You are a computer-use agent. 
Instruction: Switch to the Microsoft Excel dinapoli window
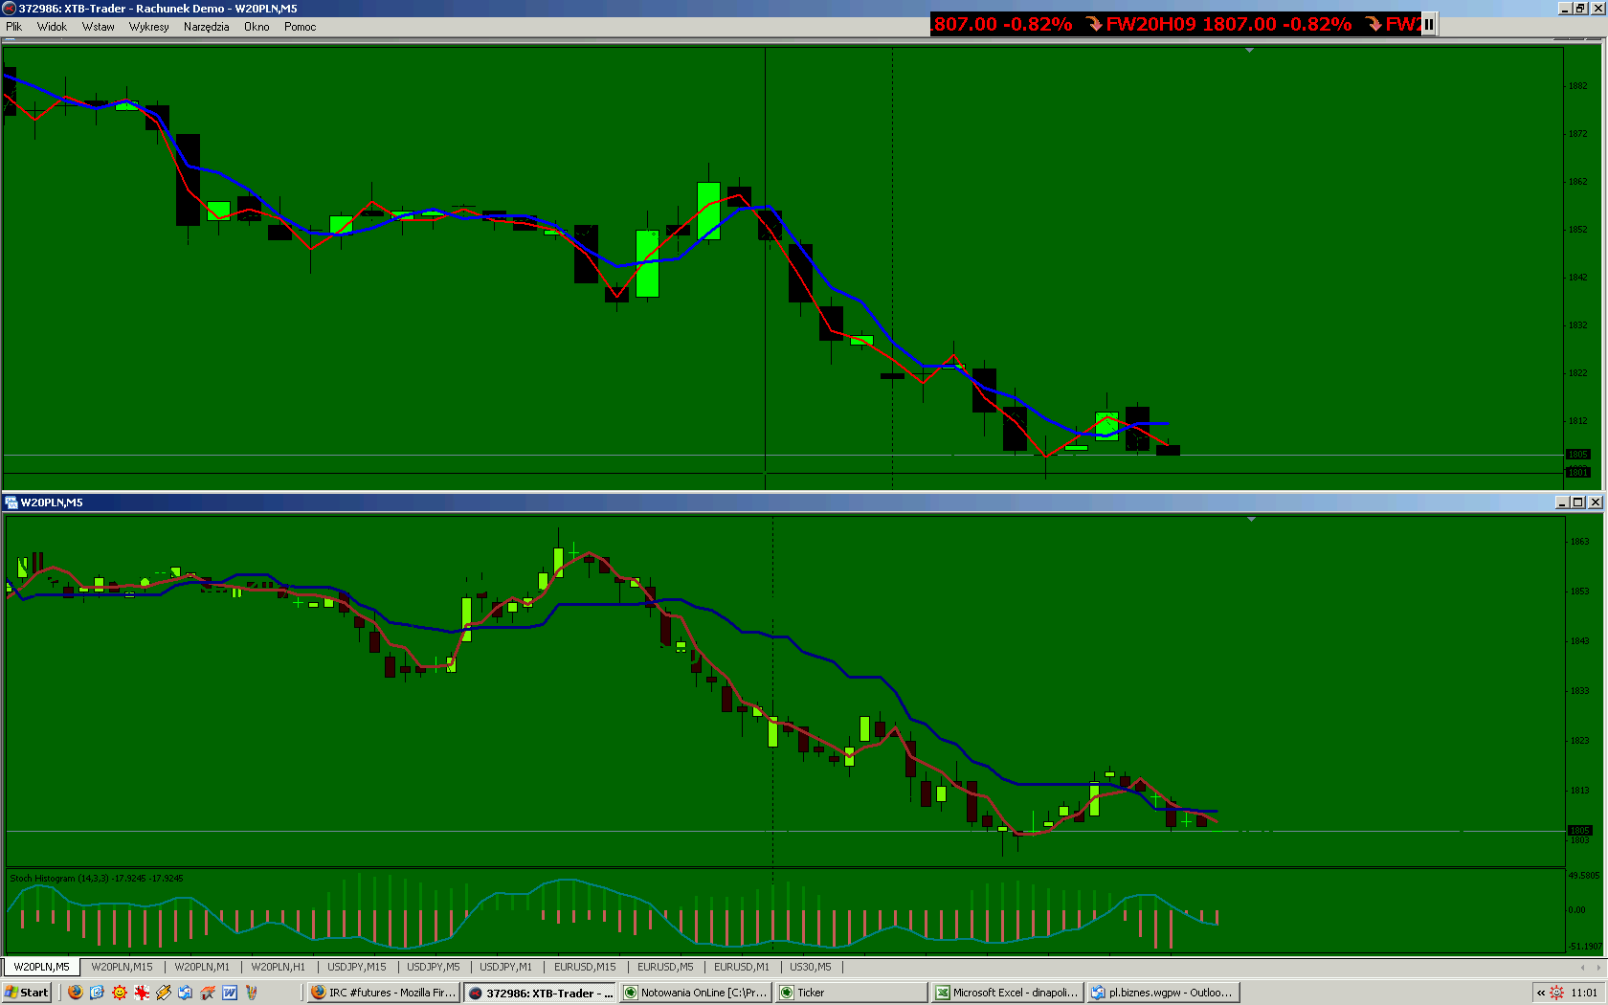click(x=1008, y=993)
